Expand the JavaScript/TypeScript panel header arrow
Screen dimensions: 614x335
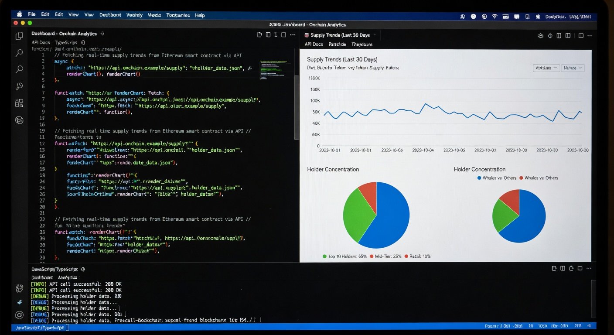point(83,270)
